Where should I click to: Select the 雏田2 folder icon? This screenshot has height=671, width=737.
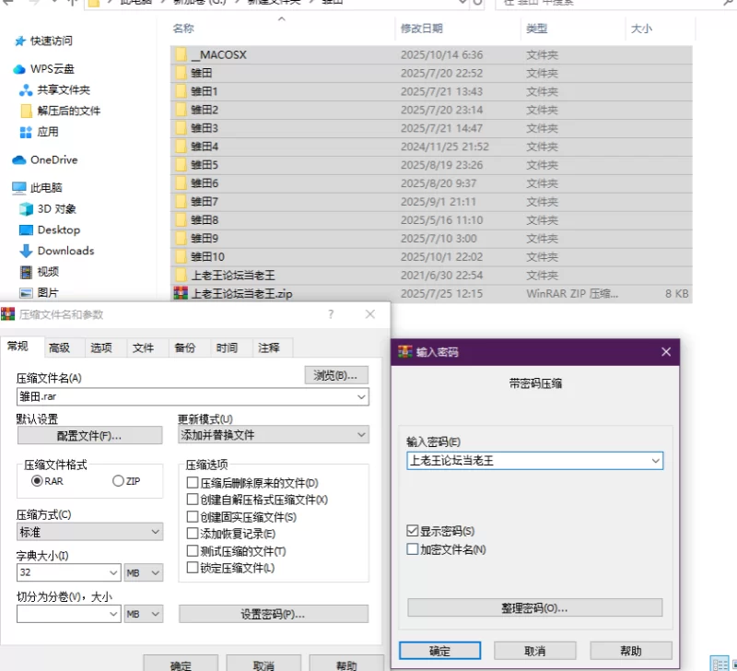point(181,110)
